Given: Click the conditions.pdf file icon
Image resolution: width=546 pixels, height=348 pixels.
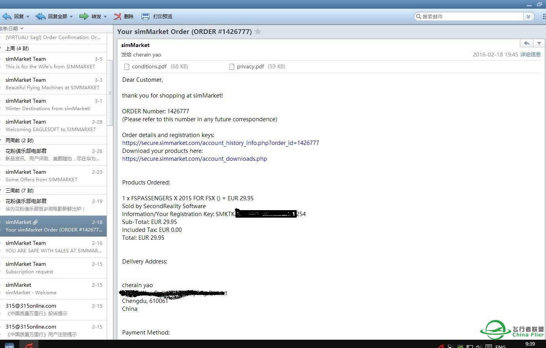Looking at the screenshot, I should pyautogui.click(x=127, y=66).
